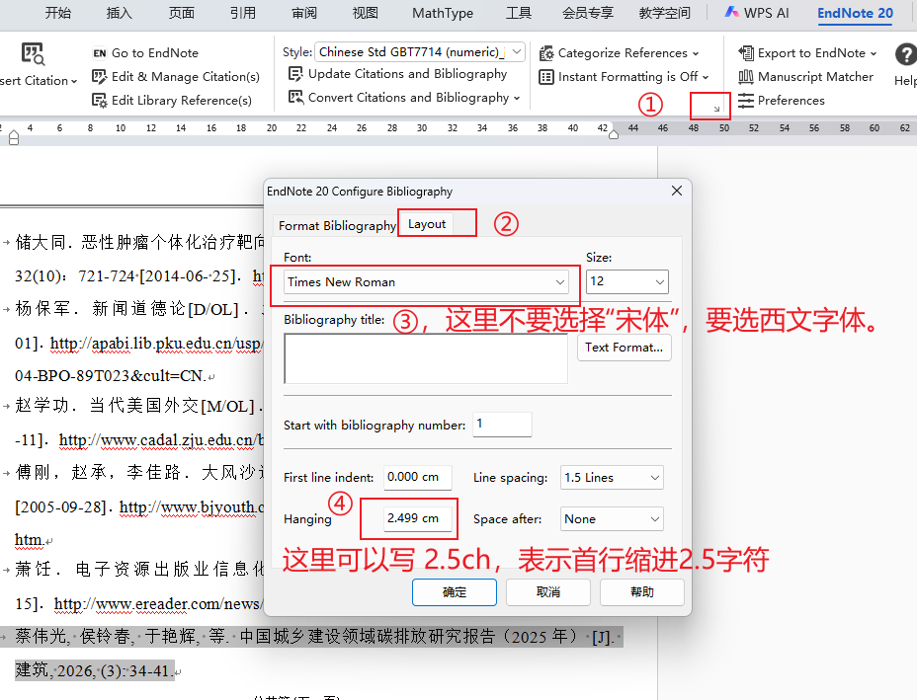The width and height of the screenshot is (917, 700).
Task: Open the bibliography dialog launcher arrow
Action: (x=716, y=109)
